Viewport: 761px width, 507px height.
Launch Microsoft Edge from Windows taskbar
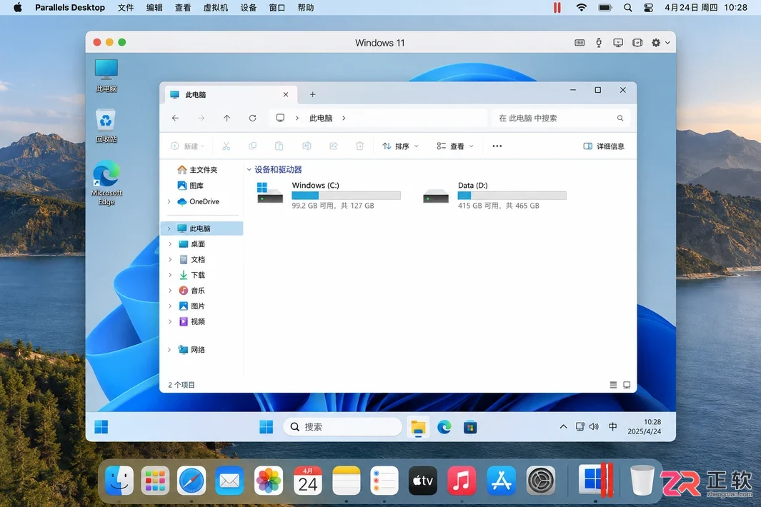tap(444, 427)
